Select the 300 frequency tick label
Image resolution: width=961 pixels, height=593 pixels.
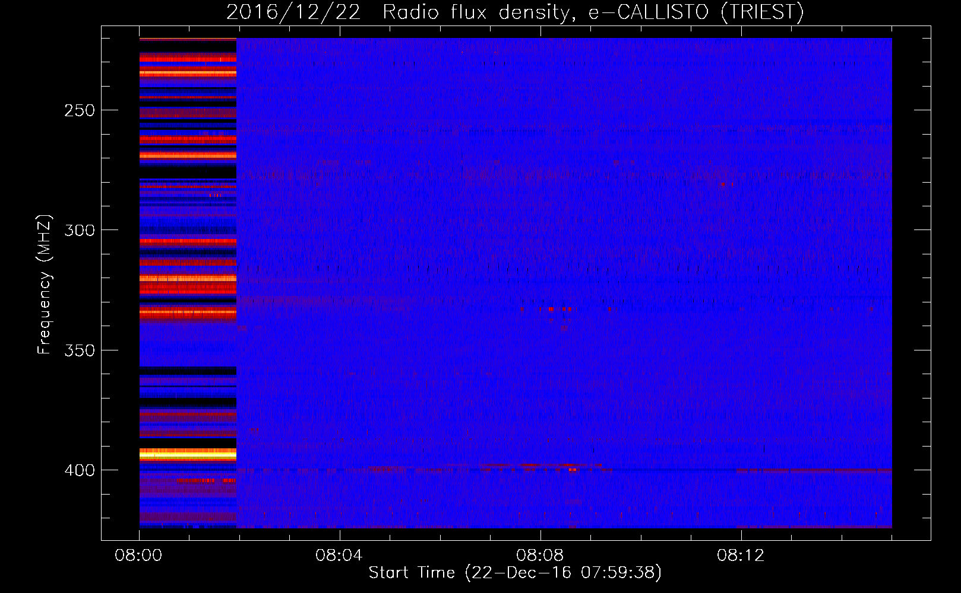(80, 230)
